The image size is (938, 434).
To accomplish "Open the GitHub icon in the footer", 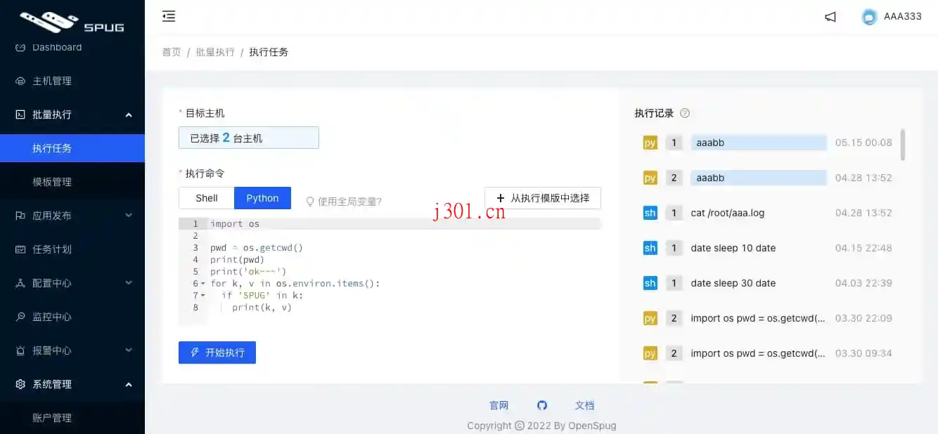I will 541,405.
